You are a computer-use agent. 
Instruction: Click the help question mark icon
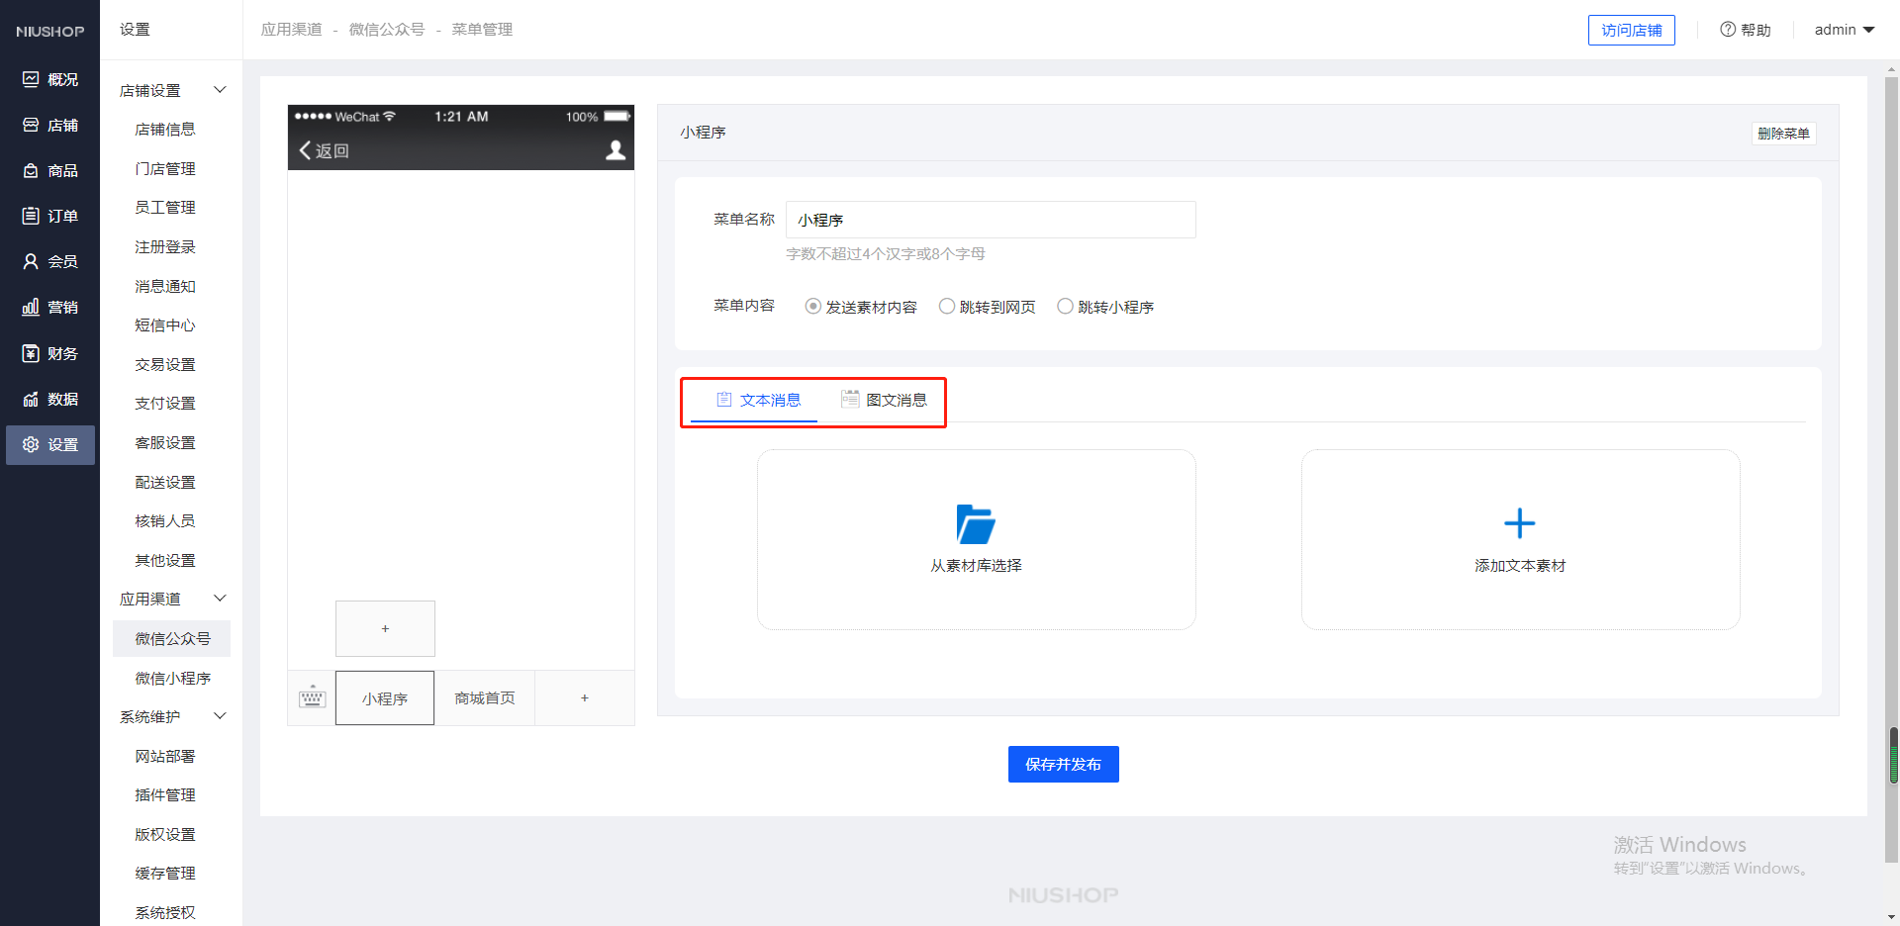click(x=1728, y=30)
